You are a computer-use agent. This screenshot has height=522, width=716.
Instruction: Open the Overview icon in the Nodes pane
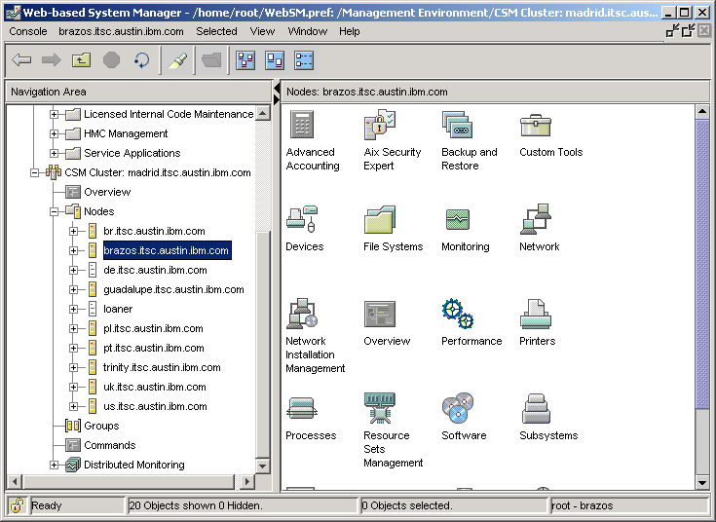pyautogui.click(x=380, y=314)
